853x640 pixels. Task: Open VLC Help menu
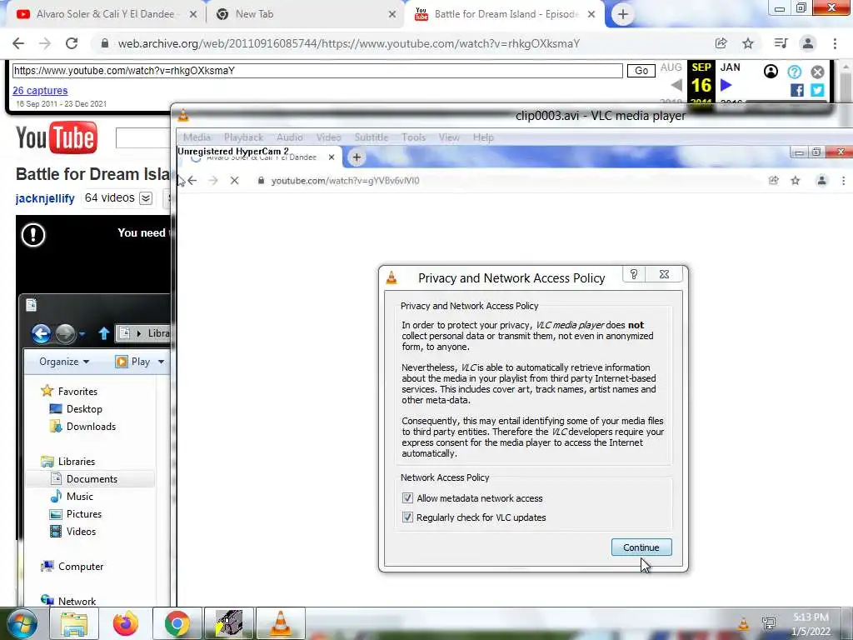click(x=483, y=137)
